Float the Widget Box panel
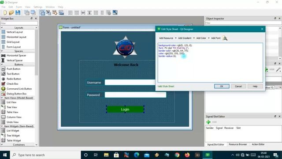The image size is (282, 159). click(x=31, y=19)
